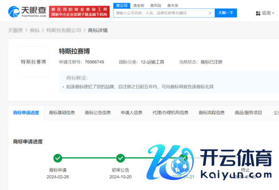Click the 商标申请 green checkmark step
The width and height of the screenshot is (279, 190).
58,158
